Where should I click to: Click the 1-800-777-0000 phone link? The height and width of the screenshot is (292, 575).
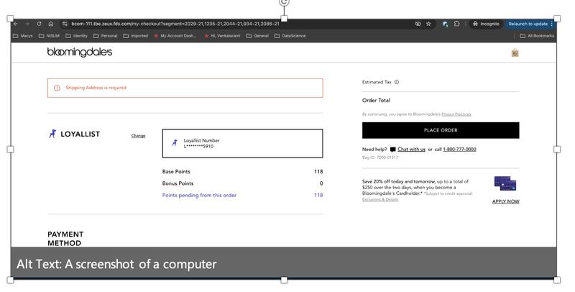pyautogui.click(x=459, y=150)
